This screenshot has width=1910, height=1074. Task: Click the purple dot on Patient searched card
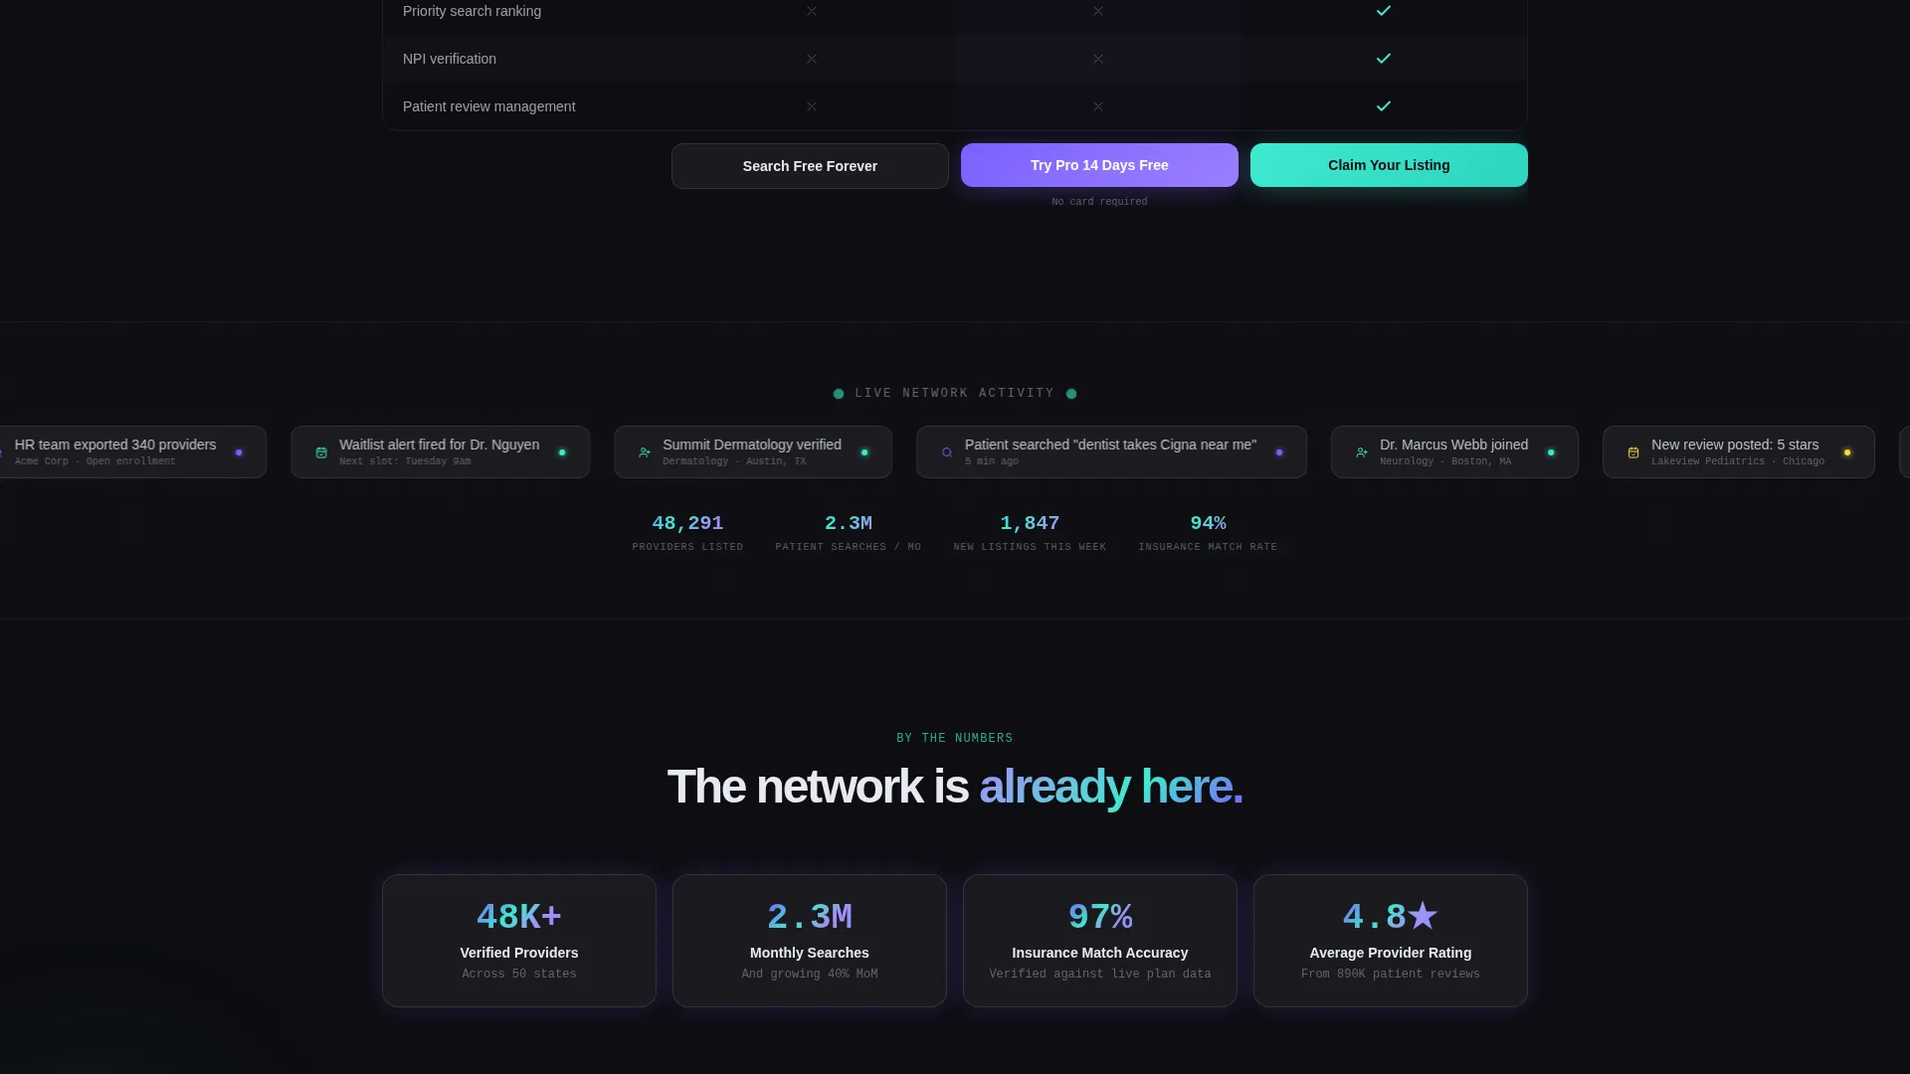click(1279, 452)
